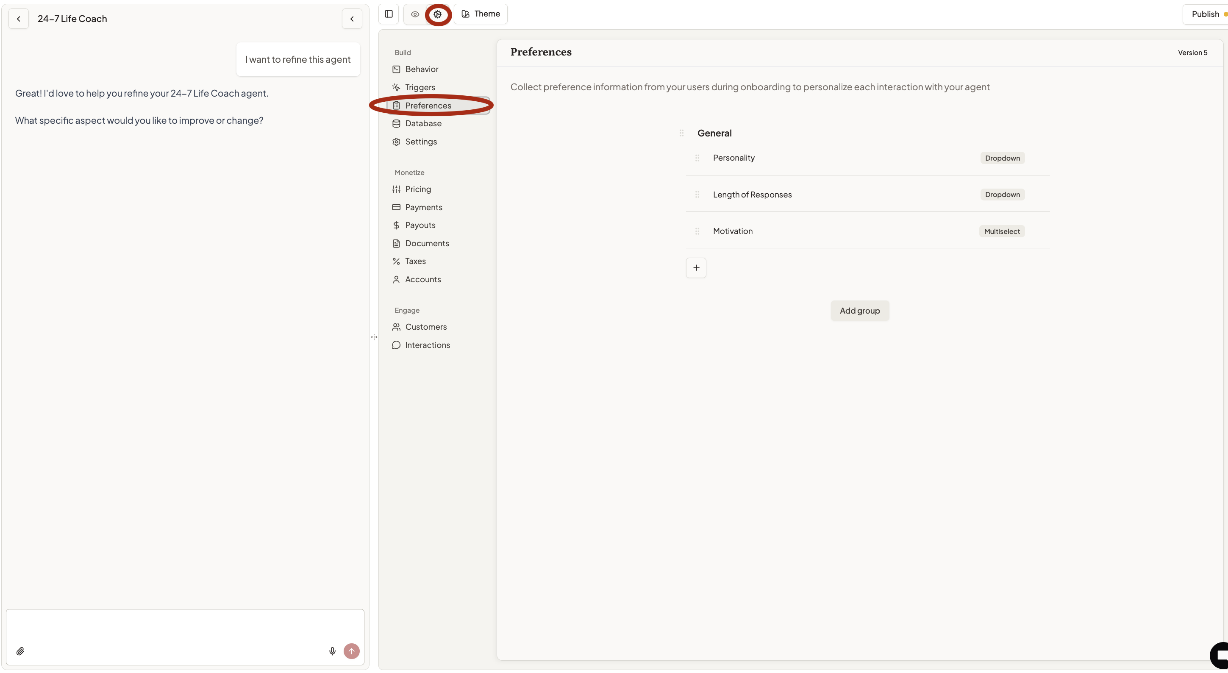Click the microphone voice input icon
1228x673 pixels.
pos(332,651)
